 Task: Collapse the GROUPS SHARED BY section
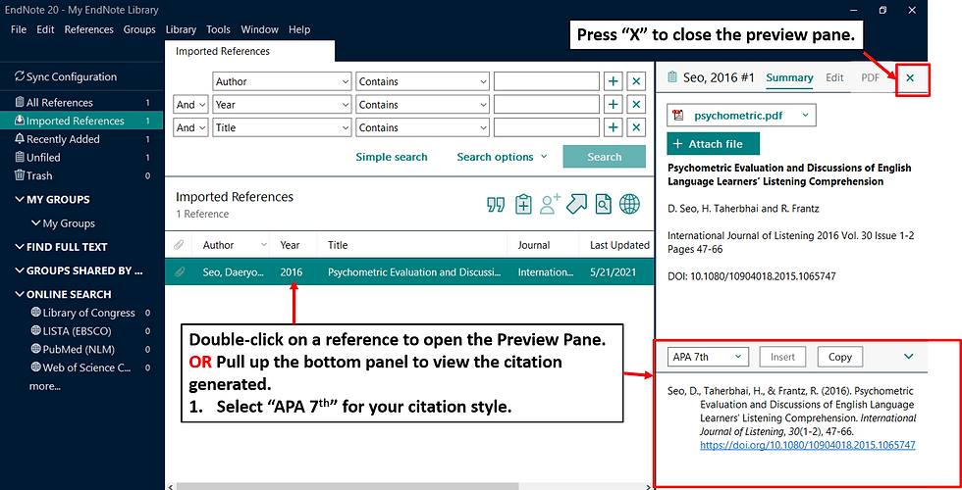point(20,270)
